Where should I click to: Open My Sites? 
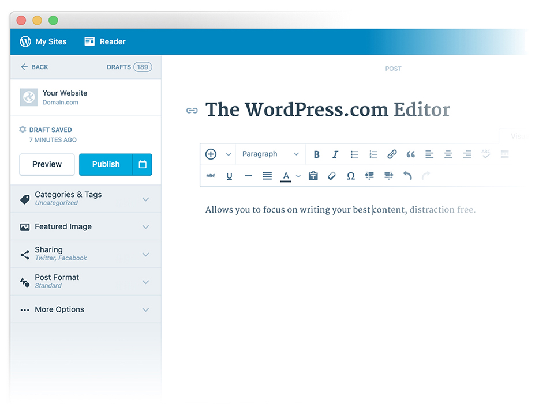pos(43,41)
